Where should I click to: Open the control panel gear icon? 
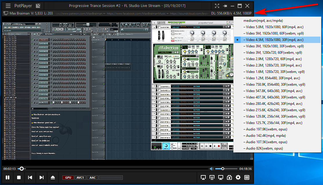tap(238, 177)
